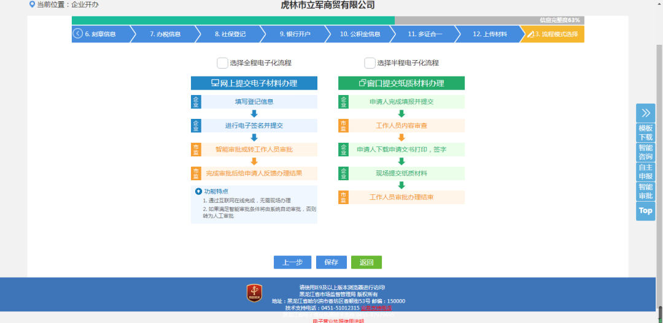Viewport: 663px width, 323px height.
Task: Go to step 8 社保登记
Action: point(230,34)
